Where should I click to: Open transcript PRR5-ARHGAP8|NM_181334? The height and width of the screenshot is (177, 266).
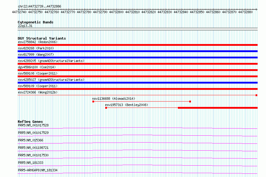coord(38,170)
